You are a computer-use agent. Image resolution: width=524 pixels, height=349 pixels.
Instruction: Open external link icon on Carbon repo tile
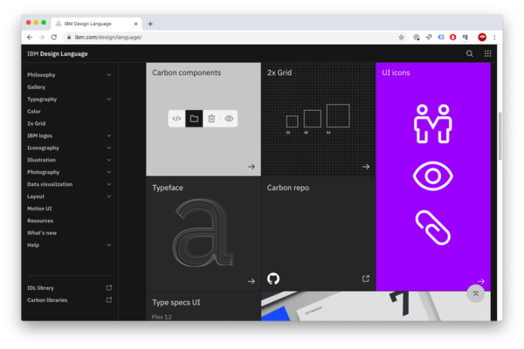366,278
